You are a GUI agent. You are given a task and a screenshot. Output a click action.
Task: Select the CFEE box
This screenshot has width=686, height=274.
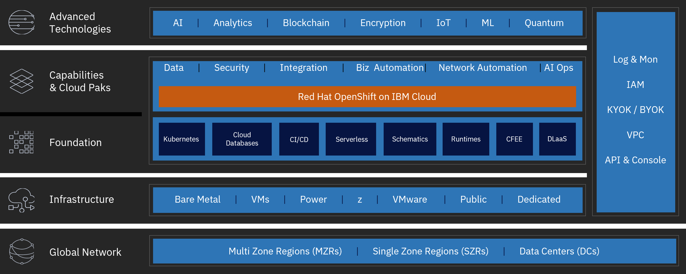514,139
